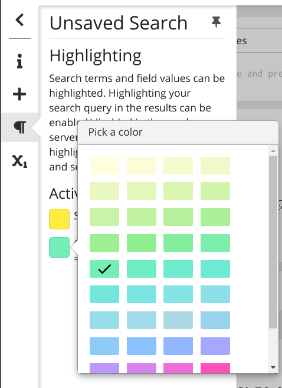282x388 pixels.
Task: Collapse the sidebar with the back chevron
Action: (19, 20)
